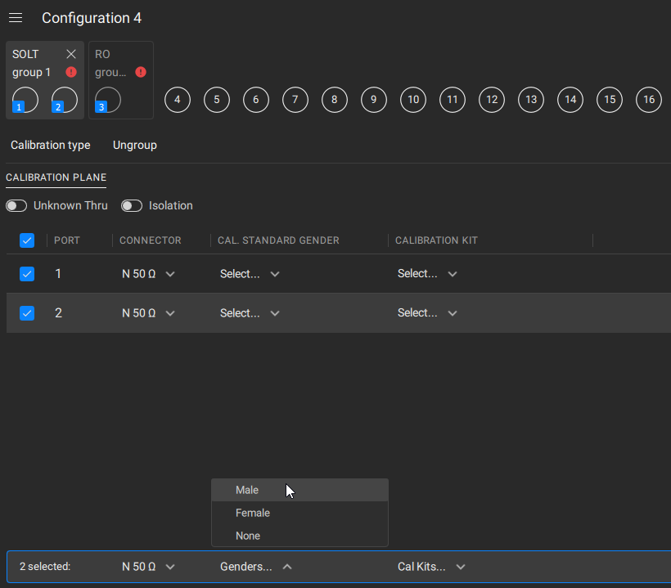Screen dimensions: 671x588
Task: Open the hamburger menu icon
Action: click(x=15, y=17)
